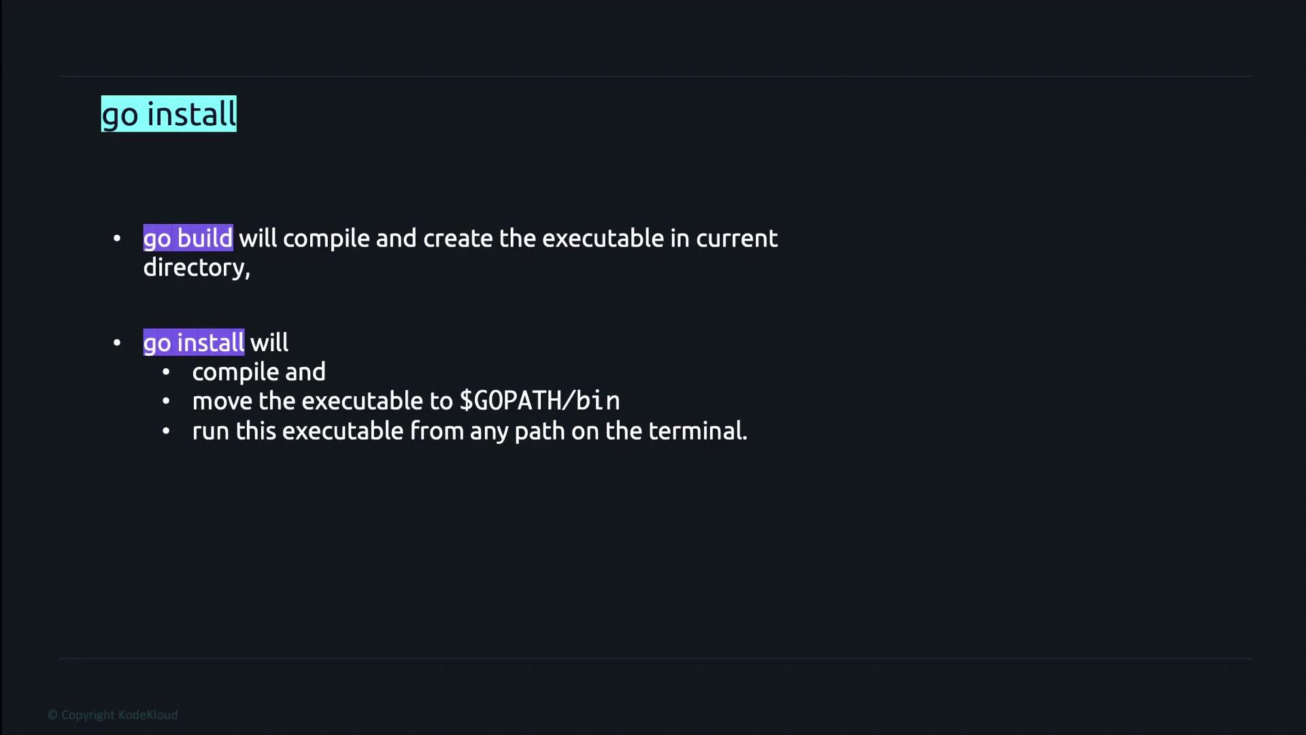Click the purple highlighted "go install" bullet text

tap(193, 342)
